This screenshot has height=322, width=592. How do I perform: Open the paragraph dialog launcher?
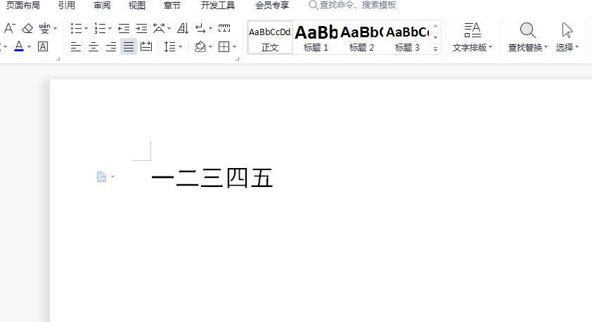(x=237, y=59)
